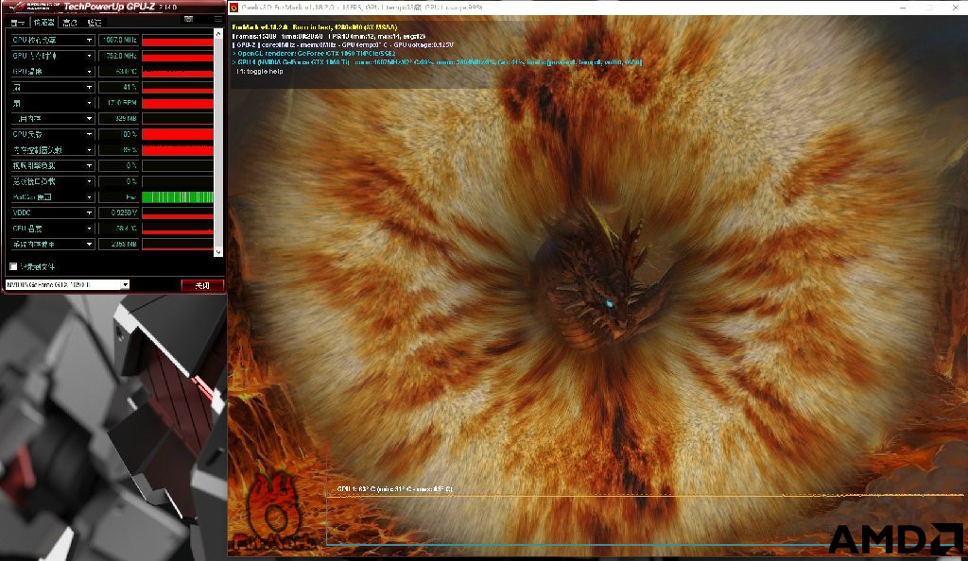Screen dimensions: 968x561
Task: Switch to the Graphics Card tab in GPU-Z
Action: pyautogui.click(x=18, y=23)
